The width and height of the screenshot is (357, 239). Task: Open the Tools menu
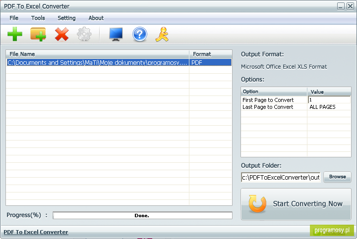pyautogui.click(x=38, y=18)
